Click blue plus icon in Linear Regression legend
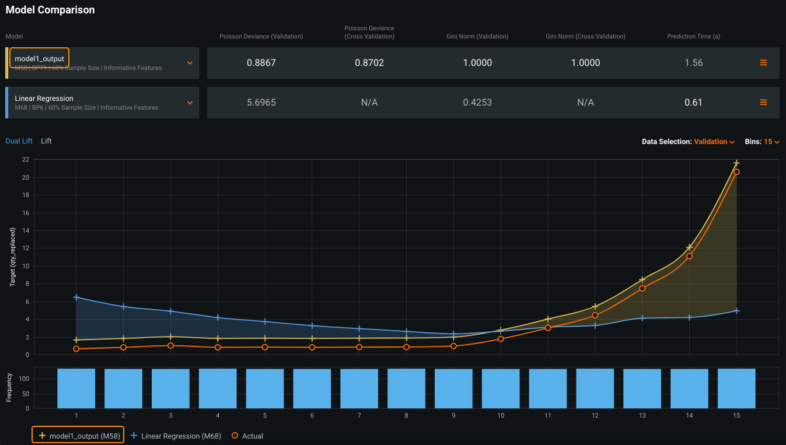This screenshot has width=786, height=445. [134, 436]
